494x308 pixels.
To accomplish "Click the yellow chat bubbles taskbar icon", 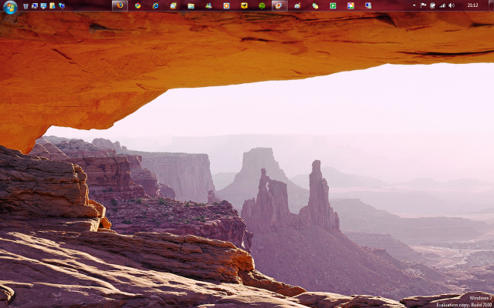I will tap(315, 5).
